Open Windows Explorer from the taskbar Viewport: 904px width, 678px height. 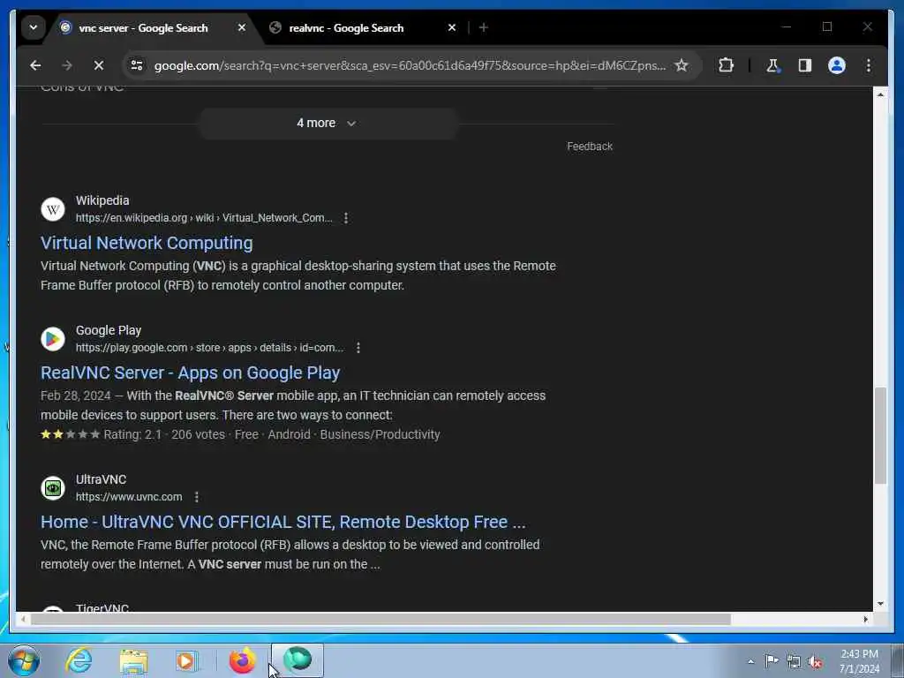pos(134,661)
